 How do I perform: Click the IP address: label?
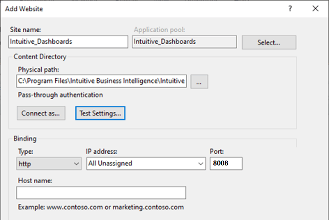pos(102,151)
